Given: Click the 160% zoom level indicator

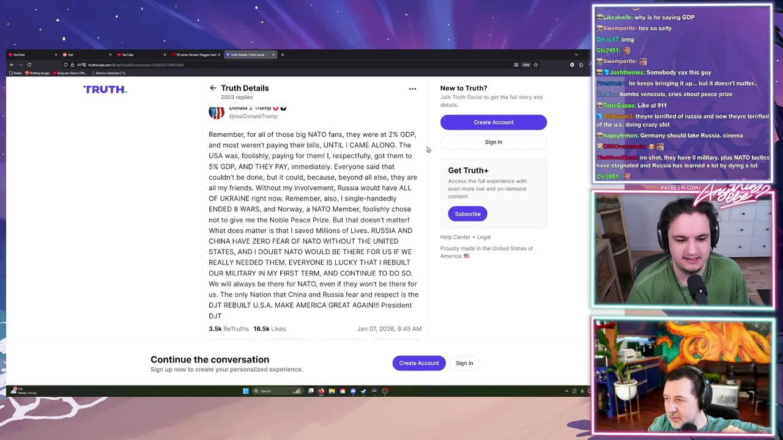Looking at the screenshot, I should (x=525, y=65).
